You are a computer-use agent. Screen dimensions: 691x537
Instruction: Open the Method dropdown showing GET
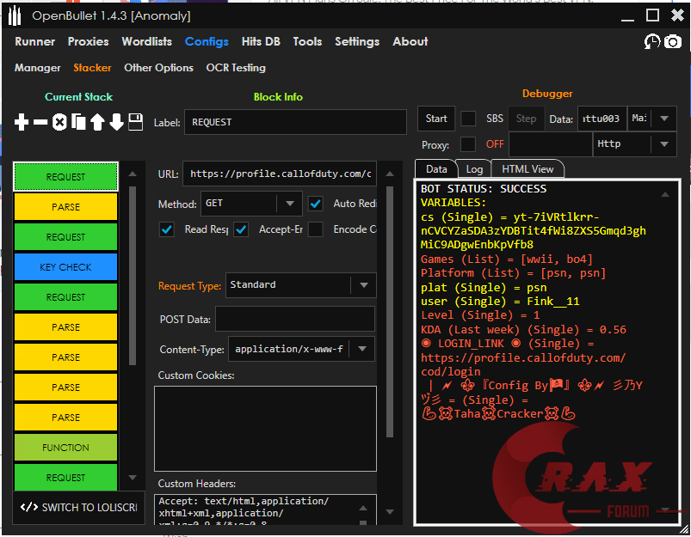[x=250, y=204]
